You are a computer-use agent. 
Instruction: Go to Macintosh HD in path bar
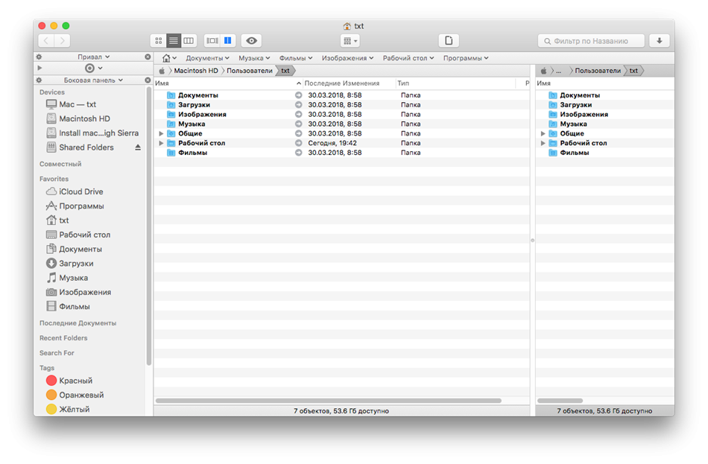point(196,71)
